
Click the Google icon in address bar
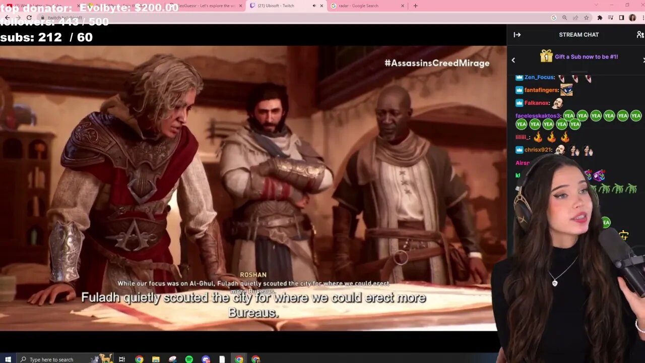click(554, 18)
